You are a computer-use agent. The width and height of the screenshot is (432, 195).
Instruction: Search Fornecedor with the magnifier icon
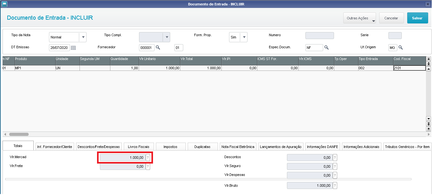click(x=157, y=48)
